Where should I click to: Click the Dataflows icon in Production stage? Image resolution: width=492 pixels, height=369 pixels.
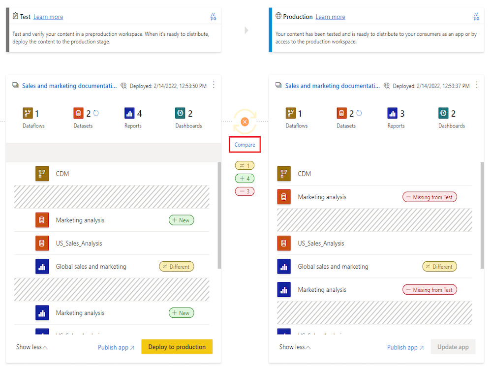291,113
